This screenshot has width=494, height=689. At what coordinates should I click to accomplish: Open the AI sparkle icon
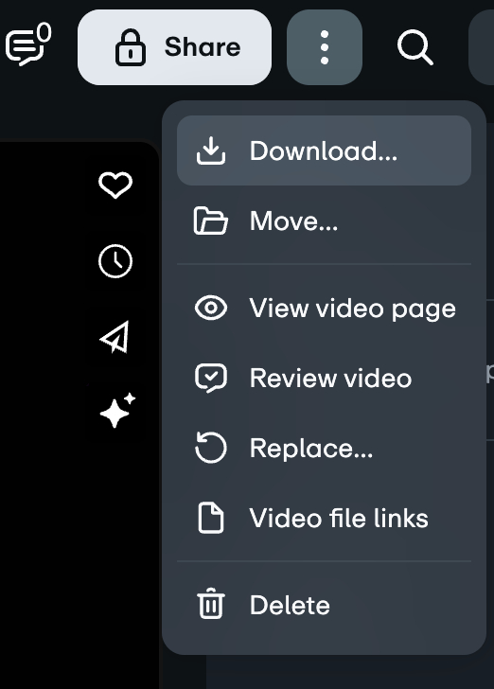point(117,411)
